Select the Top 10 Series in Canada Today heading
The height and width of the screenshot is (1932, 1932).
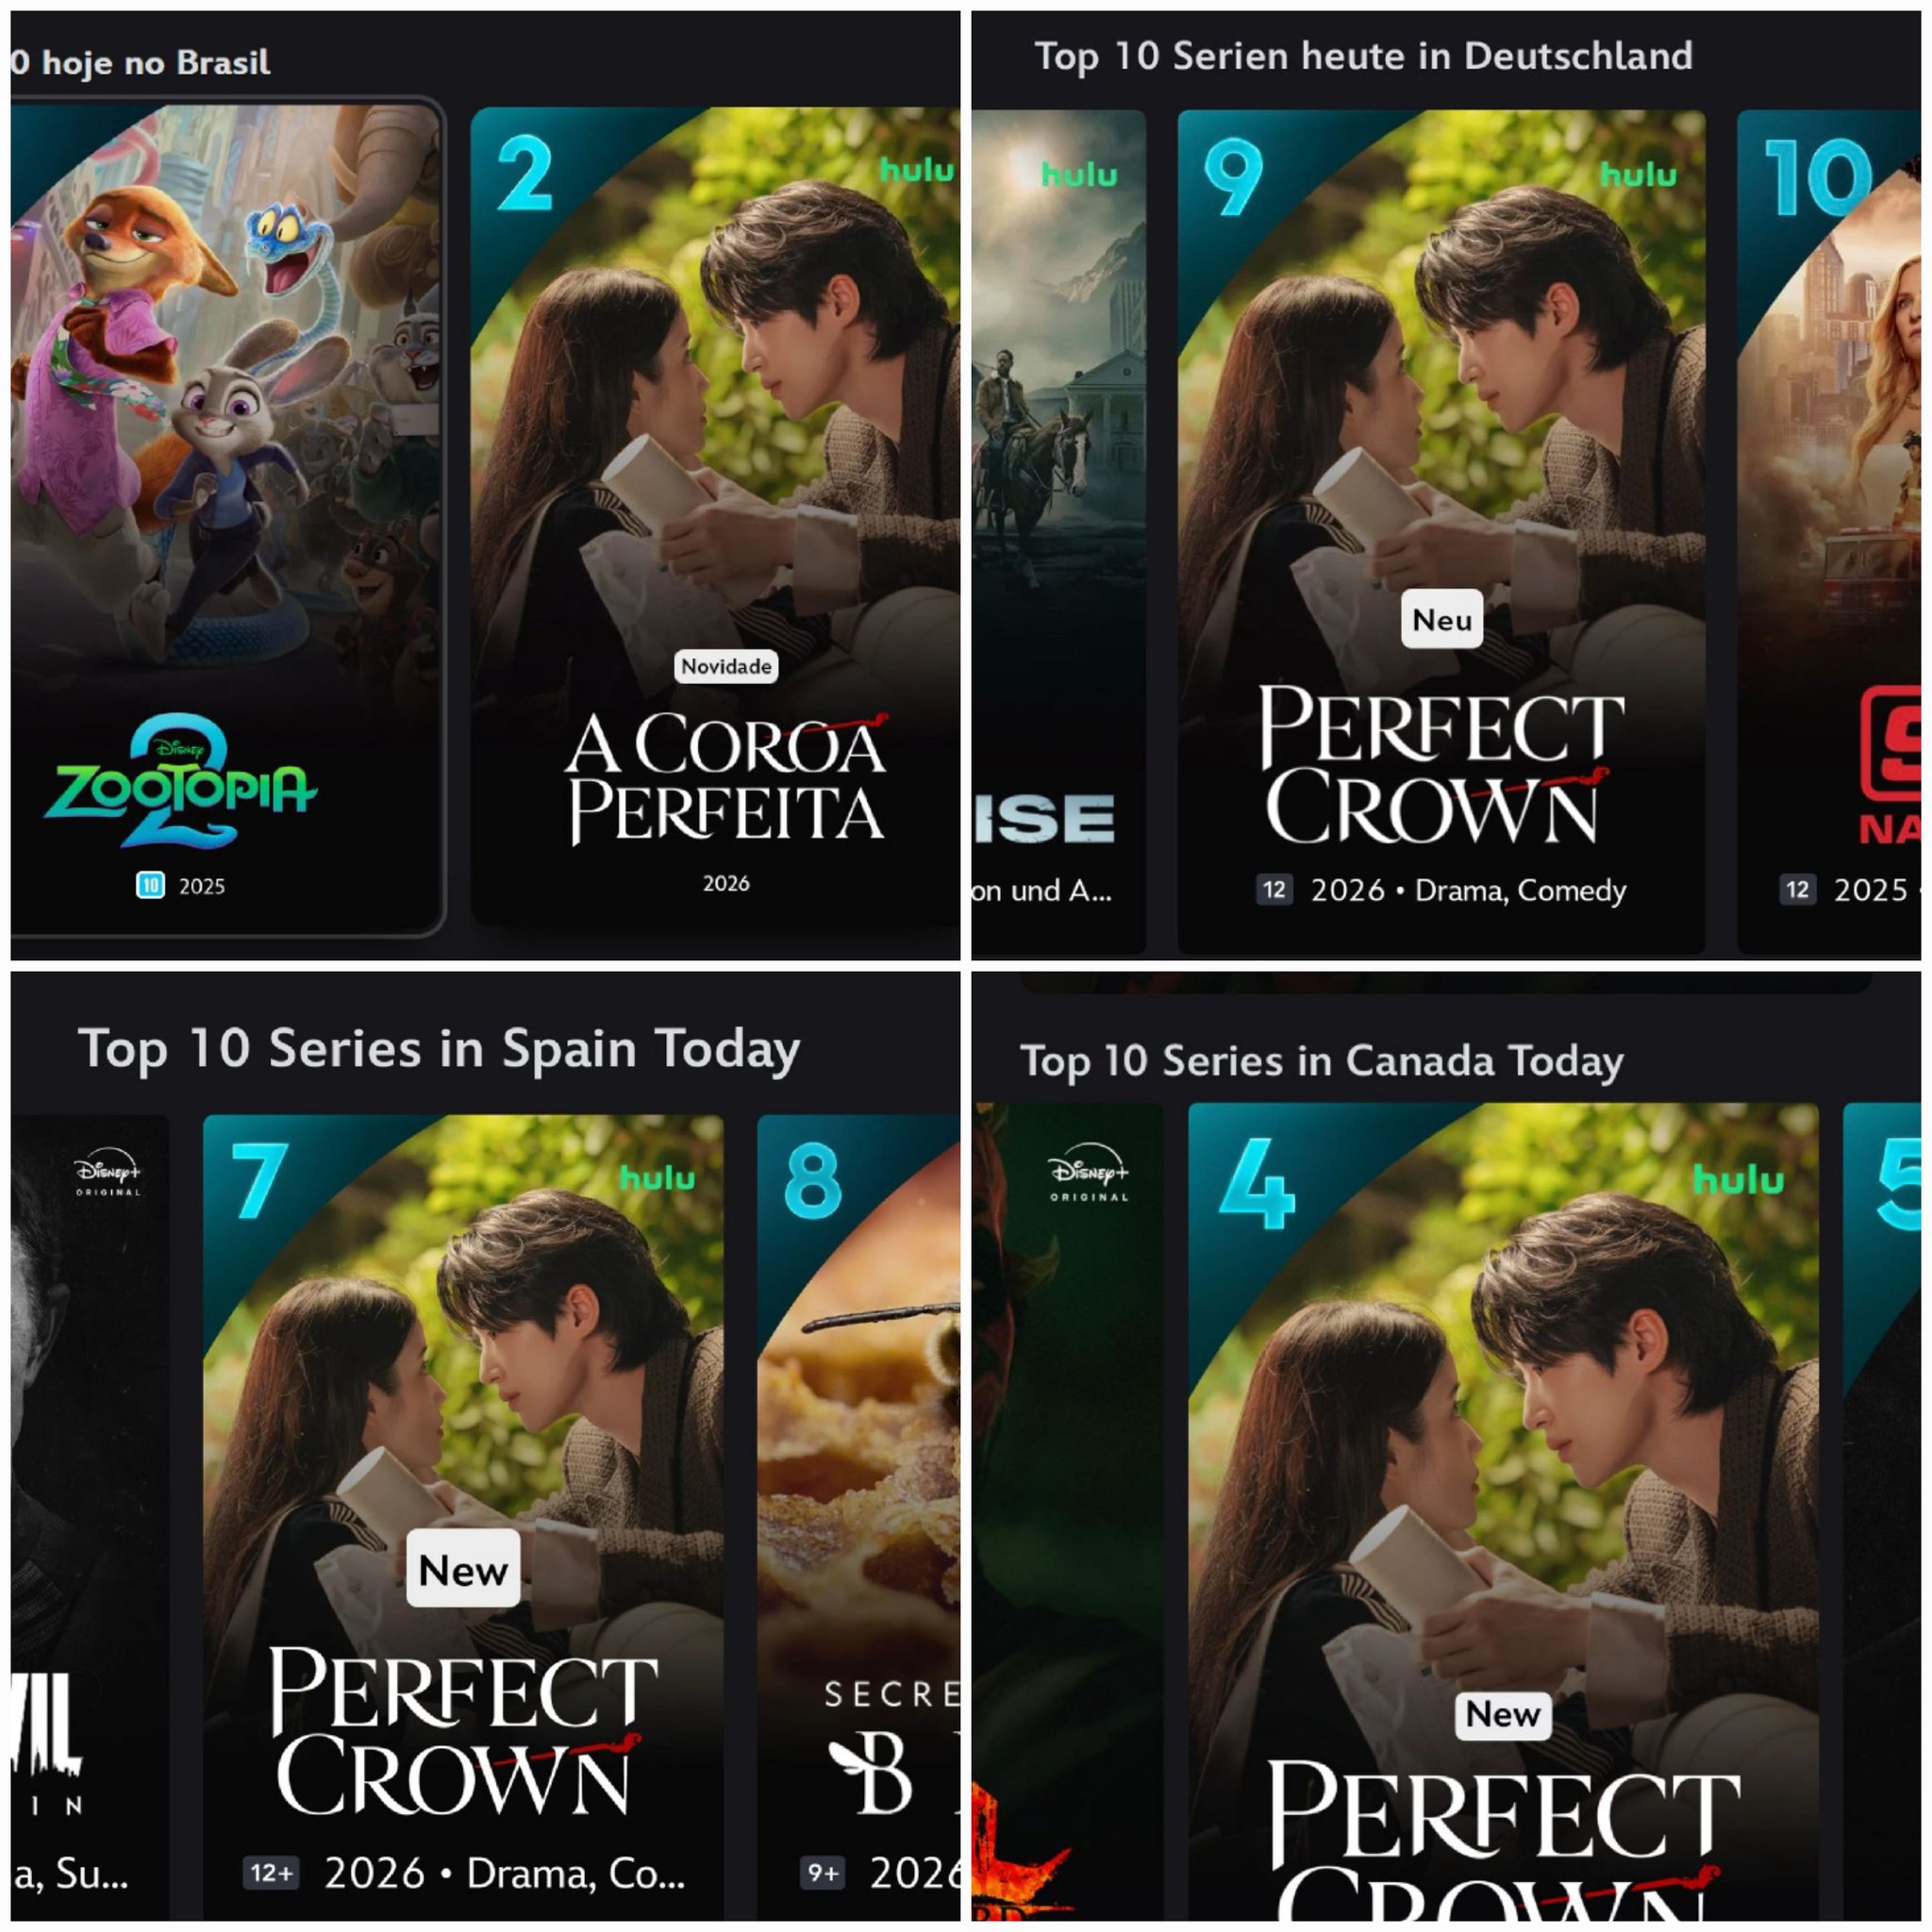(x=1321, y=1061)
